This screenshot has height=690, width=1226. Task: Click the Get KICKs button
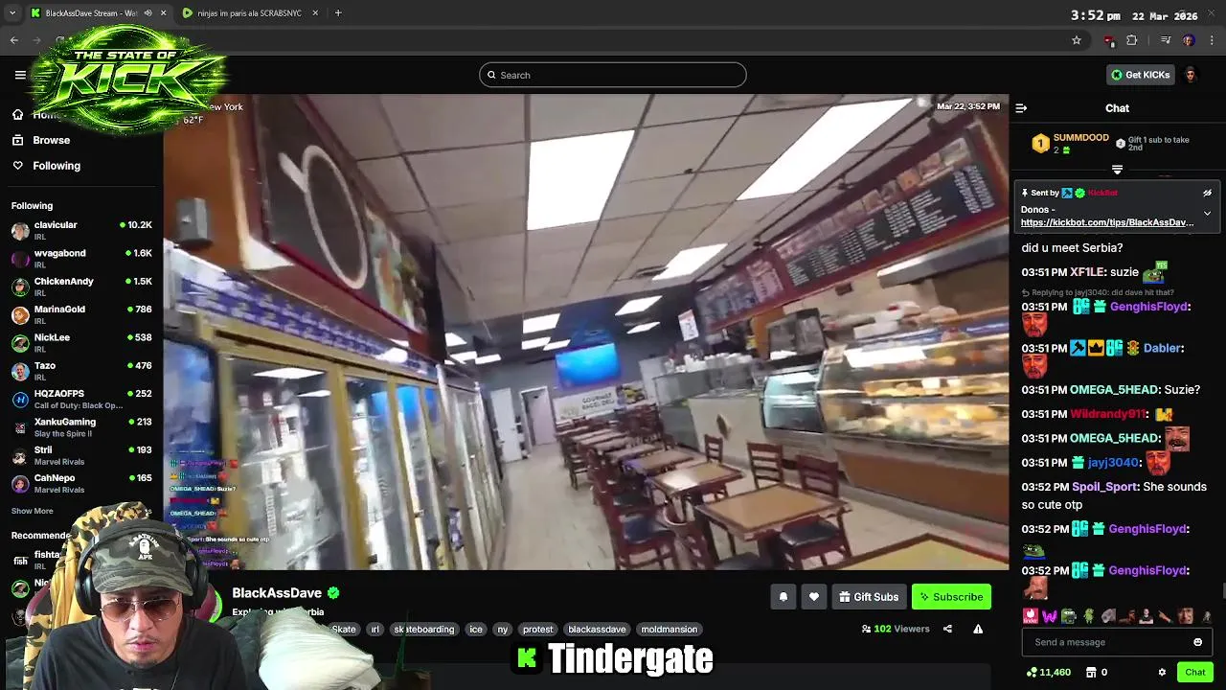(x=1140, y=75)
